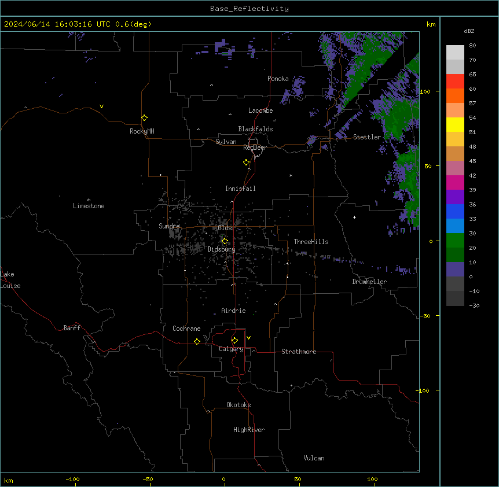
Task: Select the -30 value in the dBZ legend
Action: (474, 305)
